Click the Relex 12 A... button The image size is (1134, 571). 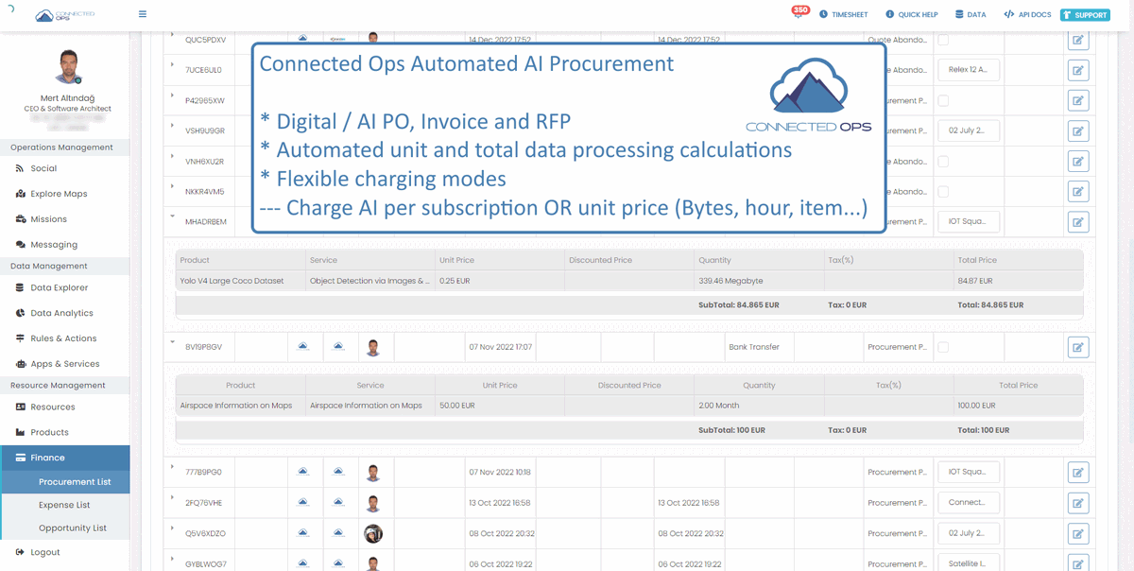tap(968, 70)
